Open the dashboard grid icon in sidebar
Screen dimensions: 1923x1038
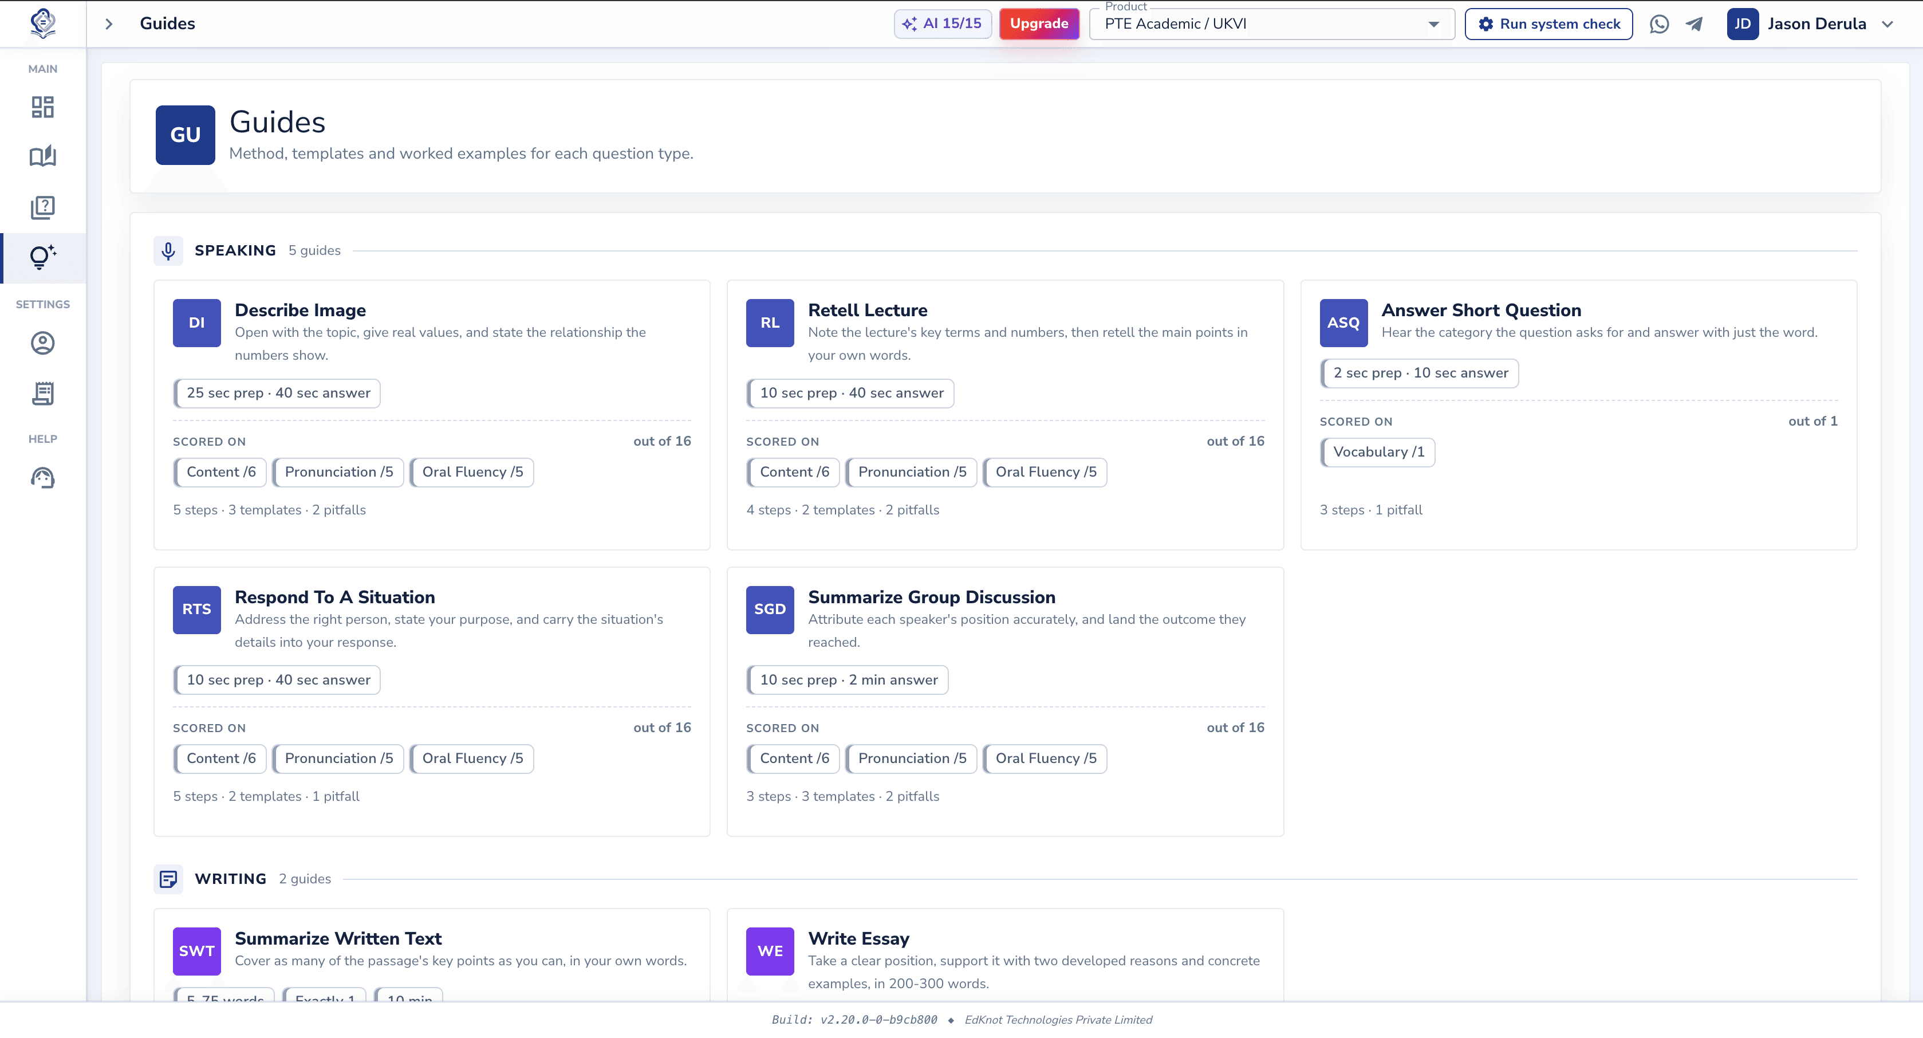coord(42,107)
